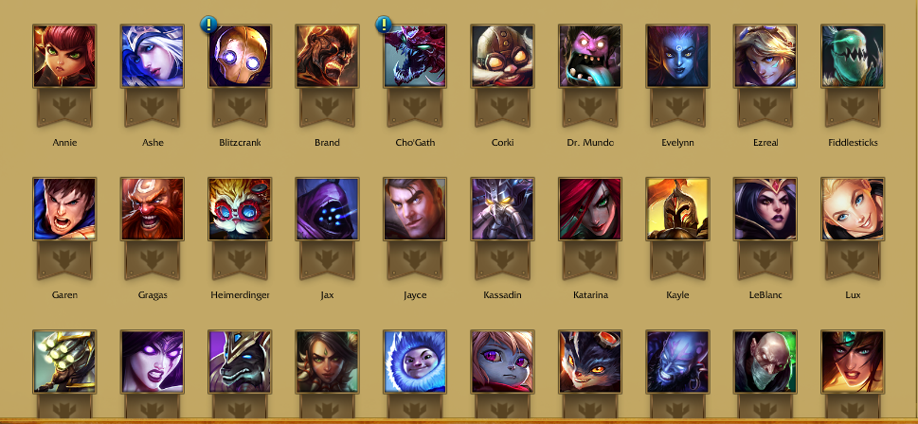Select the Corki champion portrait
918x424 pixels.
click(502, 56)
